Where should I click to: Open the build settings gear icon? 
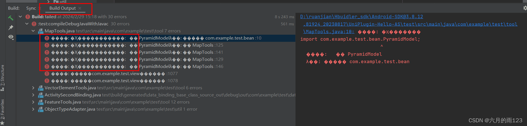(525, 8)
